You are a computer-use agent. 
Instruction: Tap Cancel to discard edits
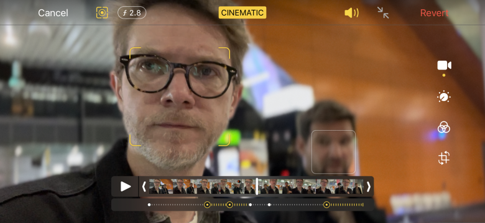(x=53, y=13)
